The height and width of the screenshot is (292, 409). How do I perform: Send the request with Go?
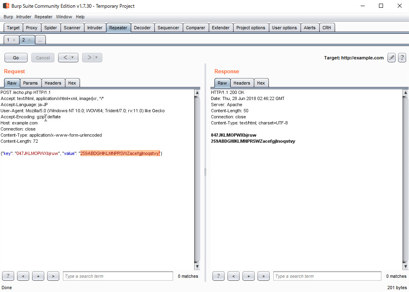coord(16,58)
